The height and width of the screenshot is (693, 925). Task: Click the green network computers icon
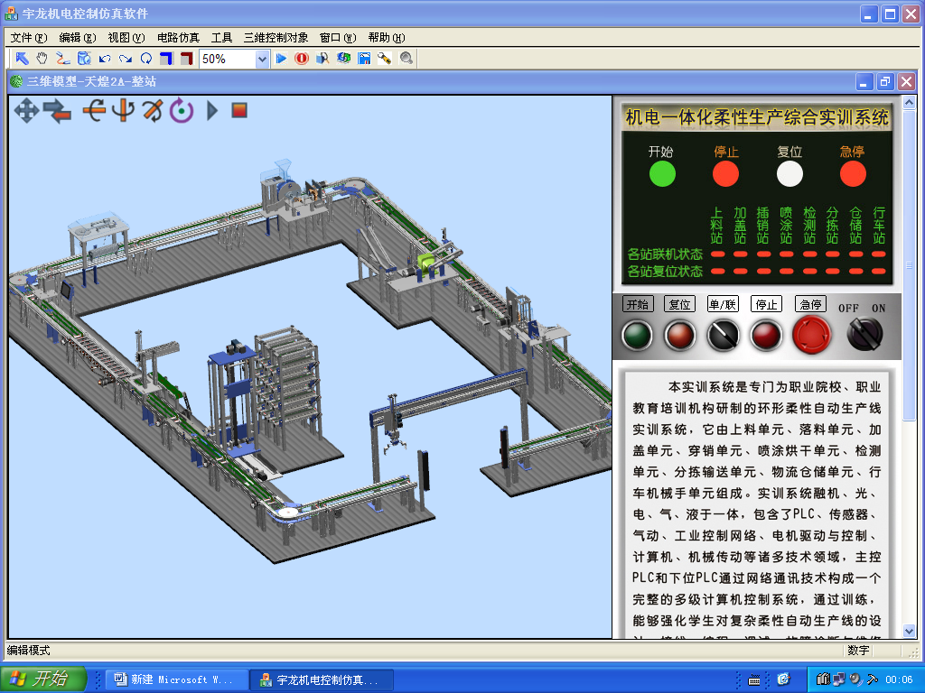point(343,59)
